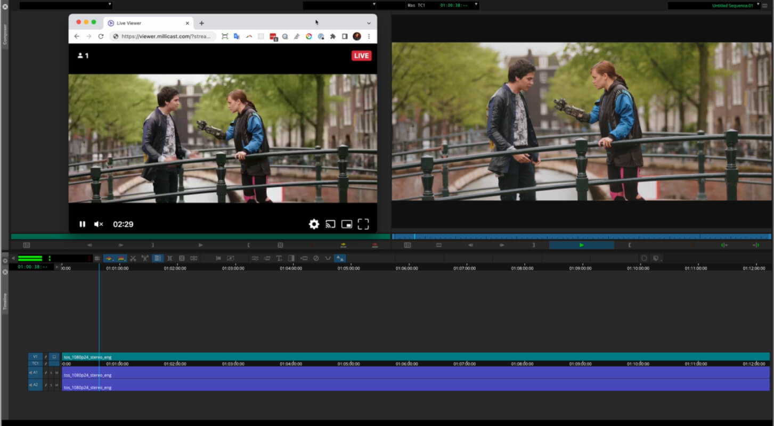774x426 pixels.
Task: Go back in the browser
Action: [77, 36]
